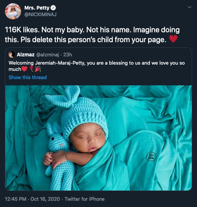Click the verified badge beside Mrs. Petty
Screen dimensions: 197x207
pyautogui.click(x=53, y=8)
